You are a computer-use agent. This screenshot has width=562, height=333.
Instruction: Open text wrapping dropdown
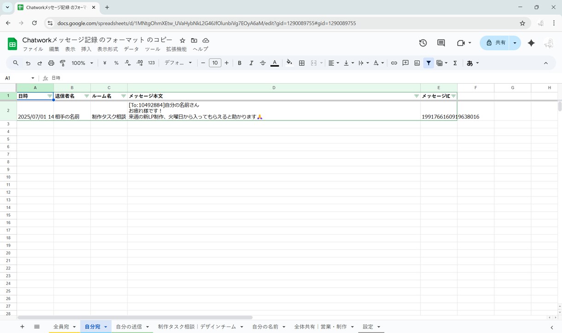coord(363,63)
